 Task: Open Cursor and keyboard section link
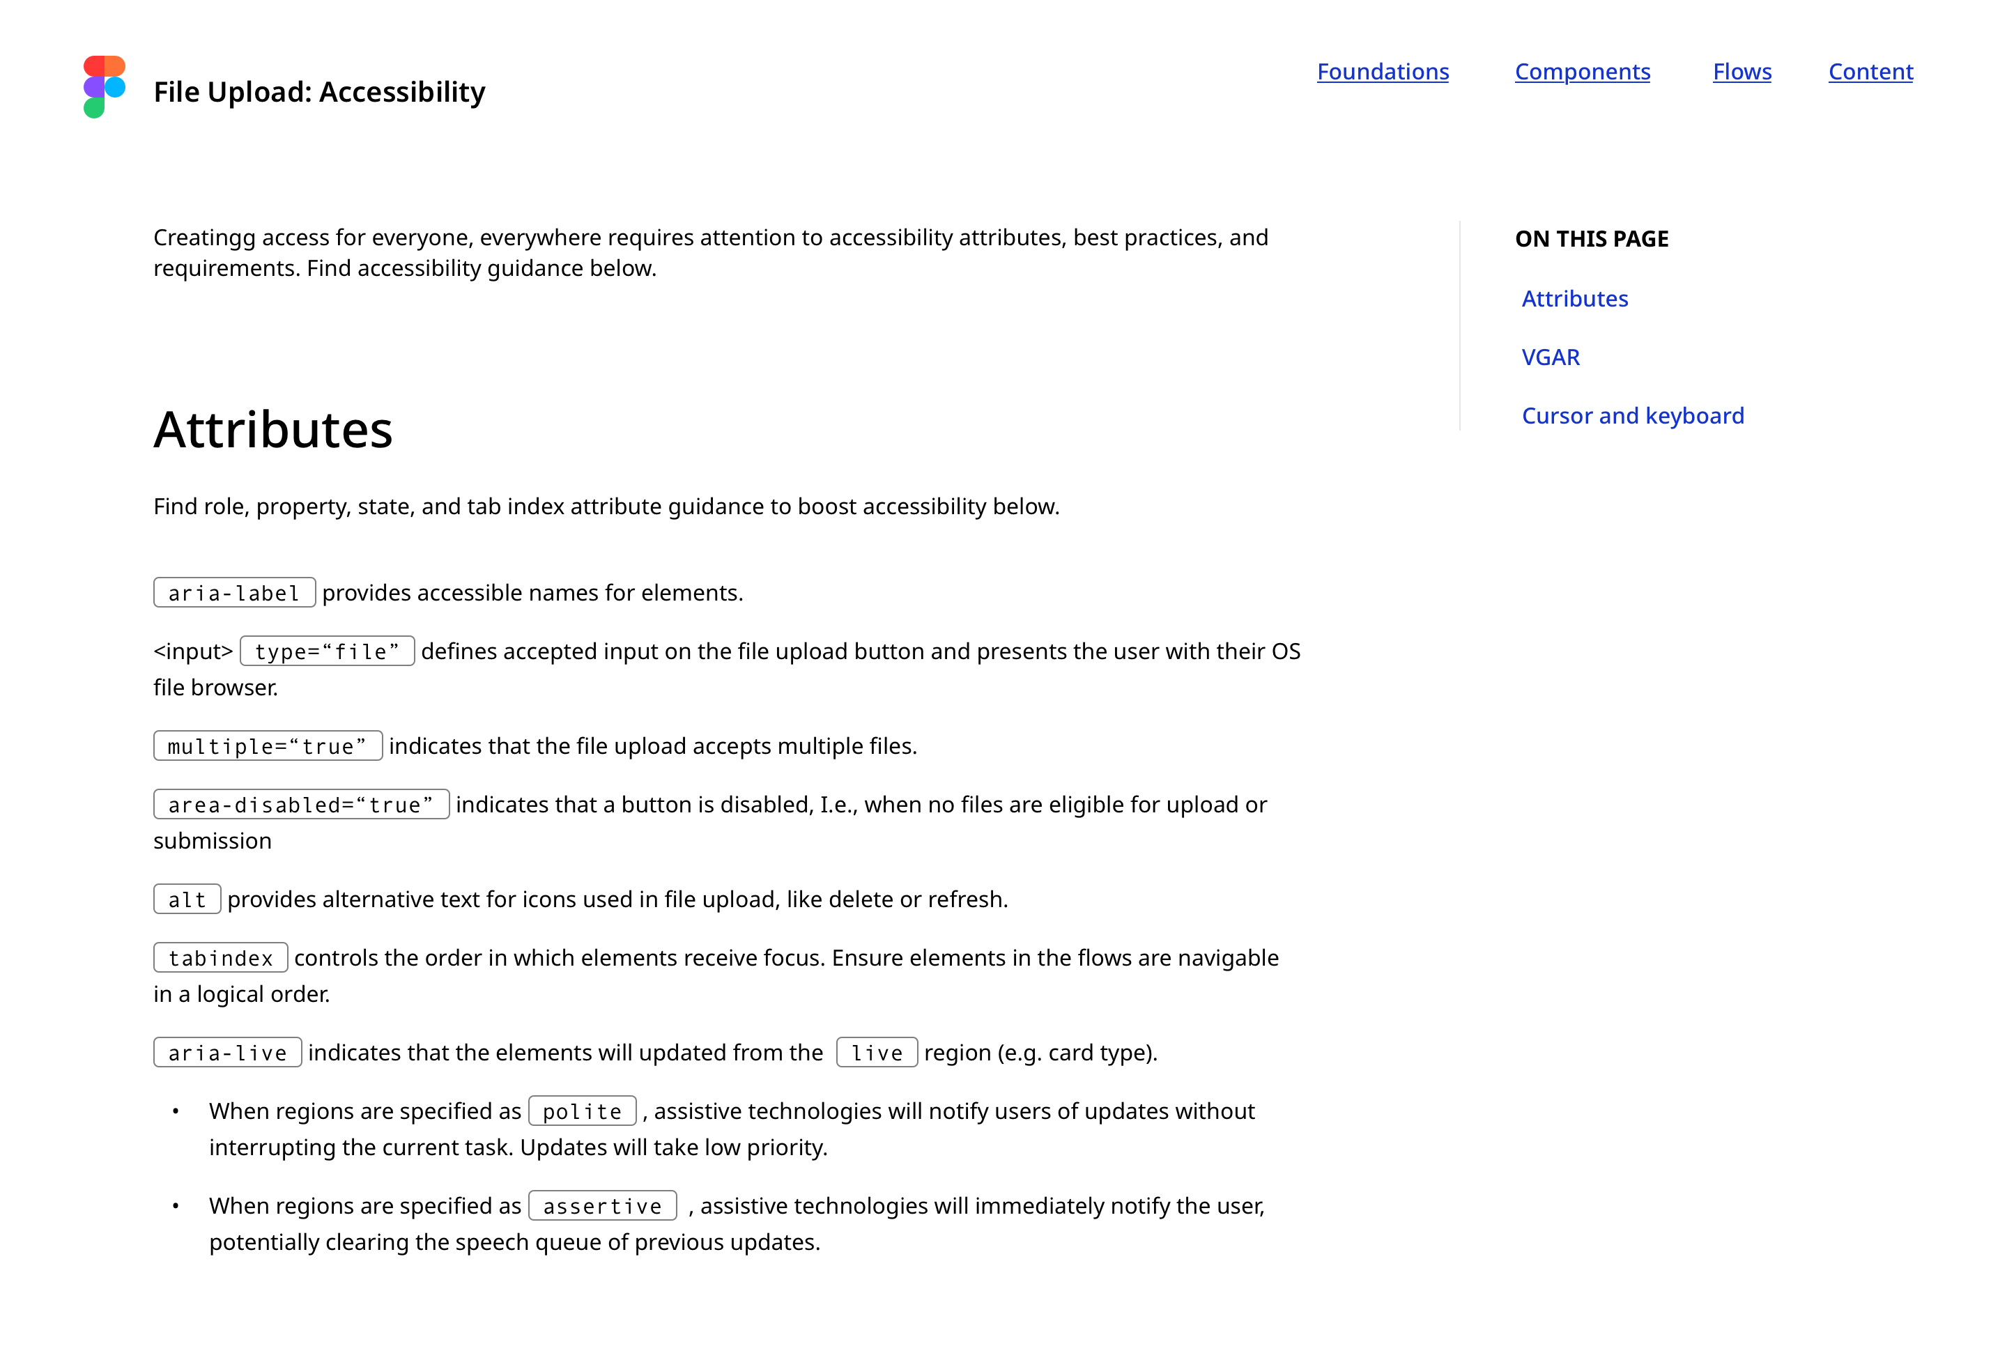(x=1632, y=416)
